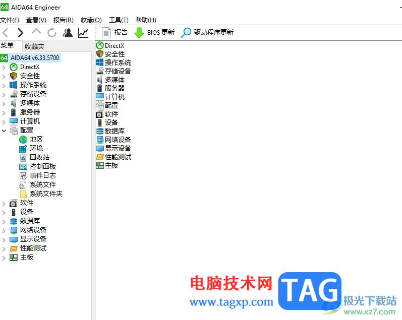Expand the 服务器 tree node

(4, 112)
